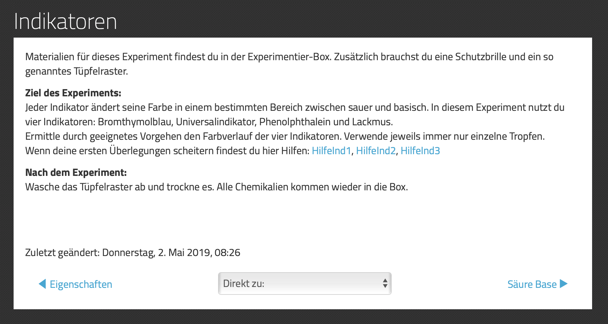608x324 pixels.
Task: Open the HilfeInd3 help link
Action: coord(420,151)
